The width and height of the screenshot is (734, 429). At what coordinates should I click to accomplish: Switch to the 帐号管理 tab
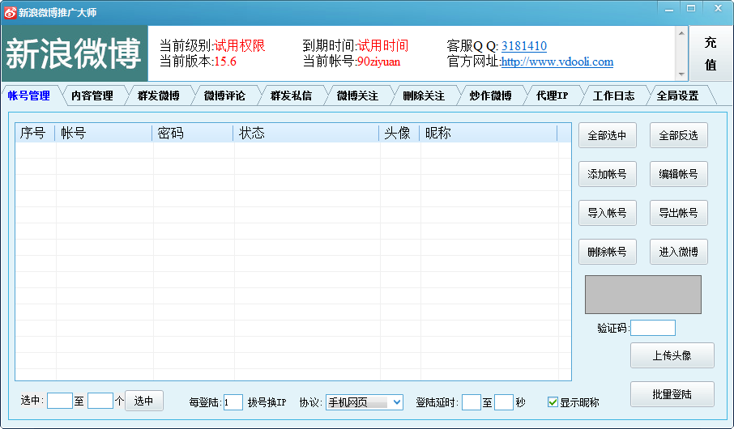click(x=29, y=96)
